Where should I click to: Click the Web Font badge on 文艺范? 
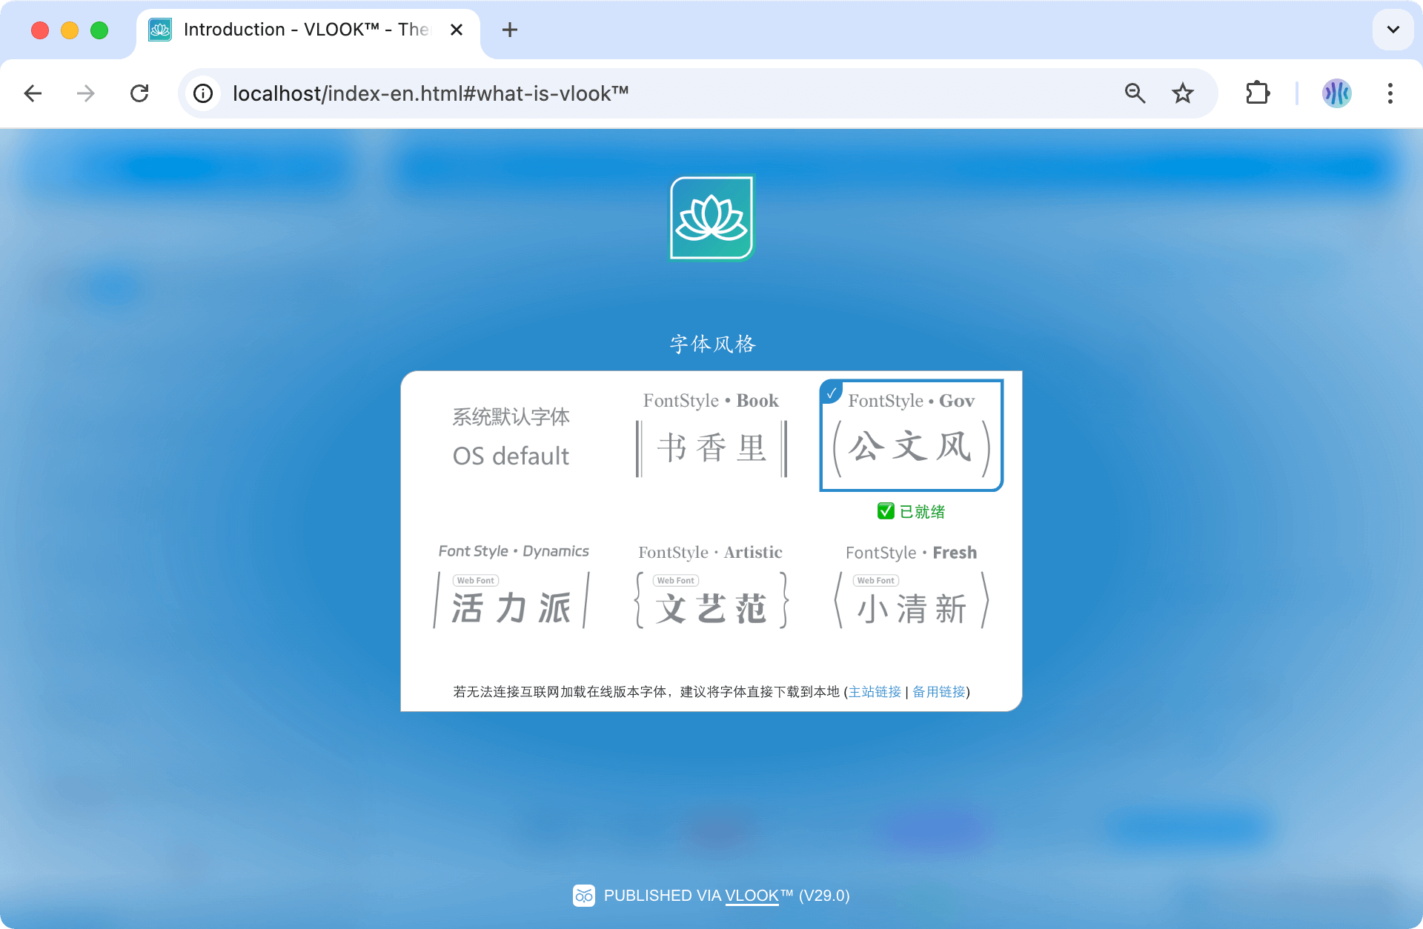pyautogui.click(x=676, y=581)
